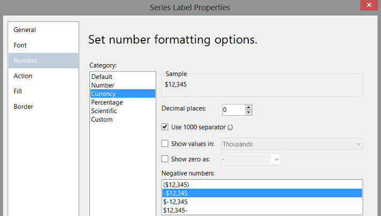The height and width of the screenshot is (216, 381).
Task: Pick the Percentage category
Action: click(x=107, y=102)
